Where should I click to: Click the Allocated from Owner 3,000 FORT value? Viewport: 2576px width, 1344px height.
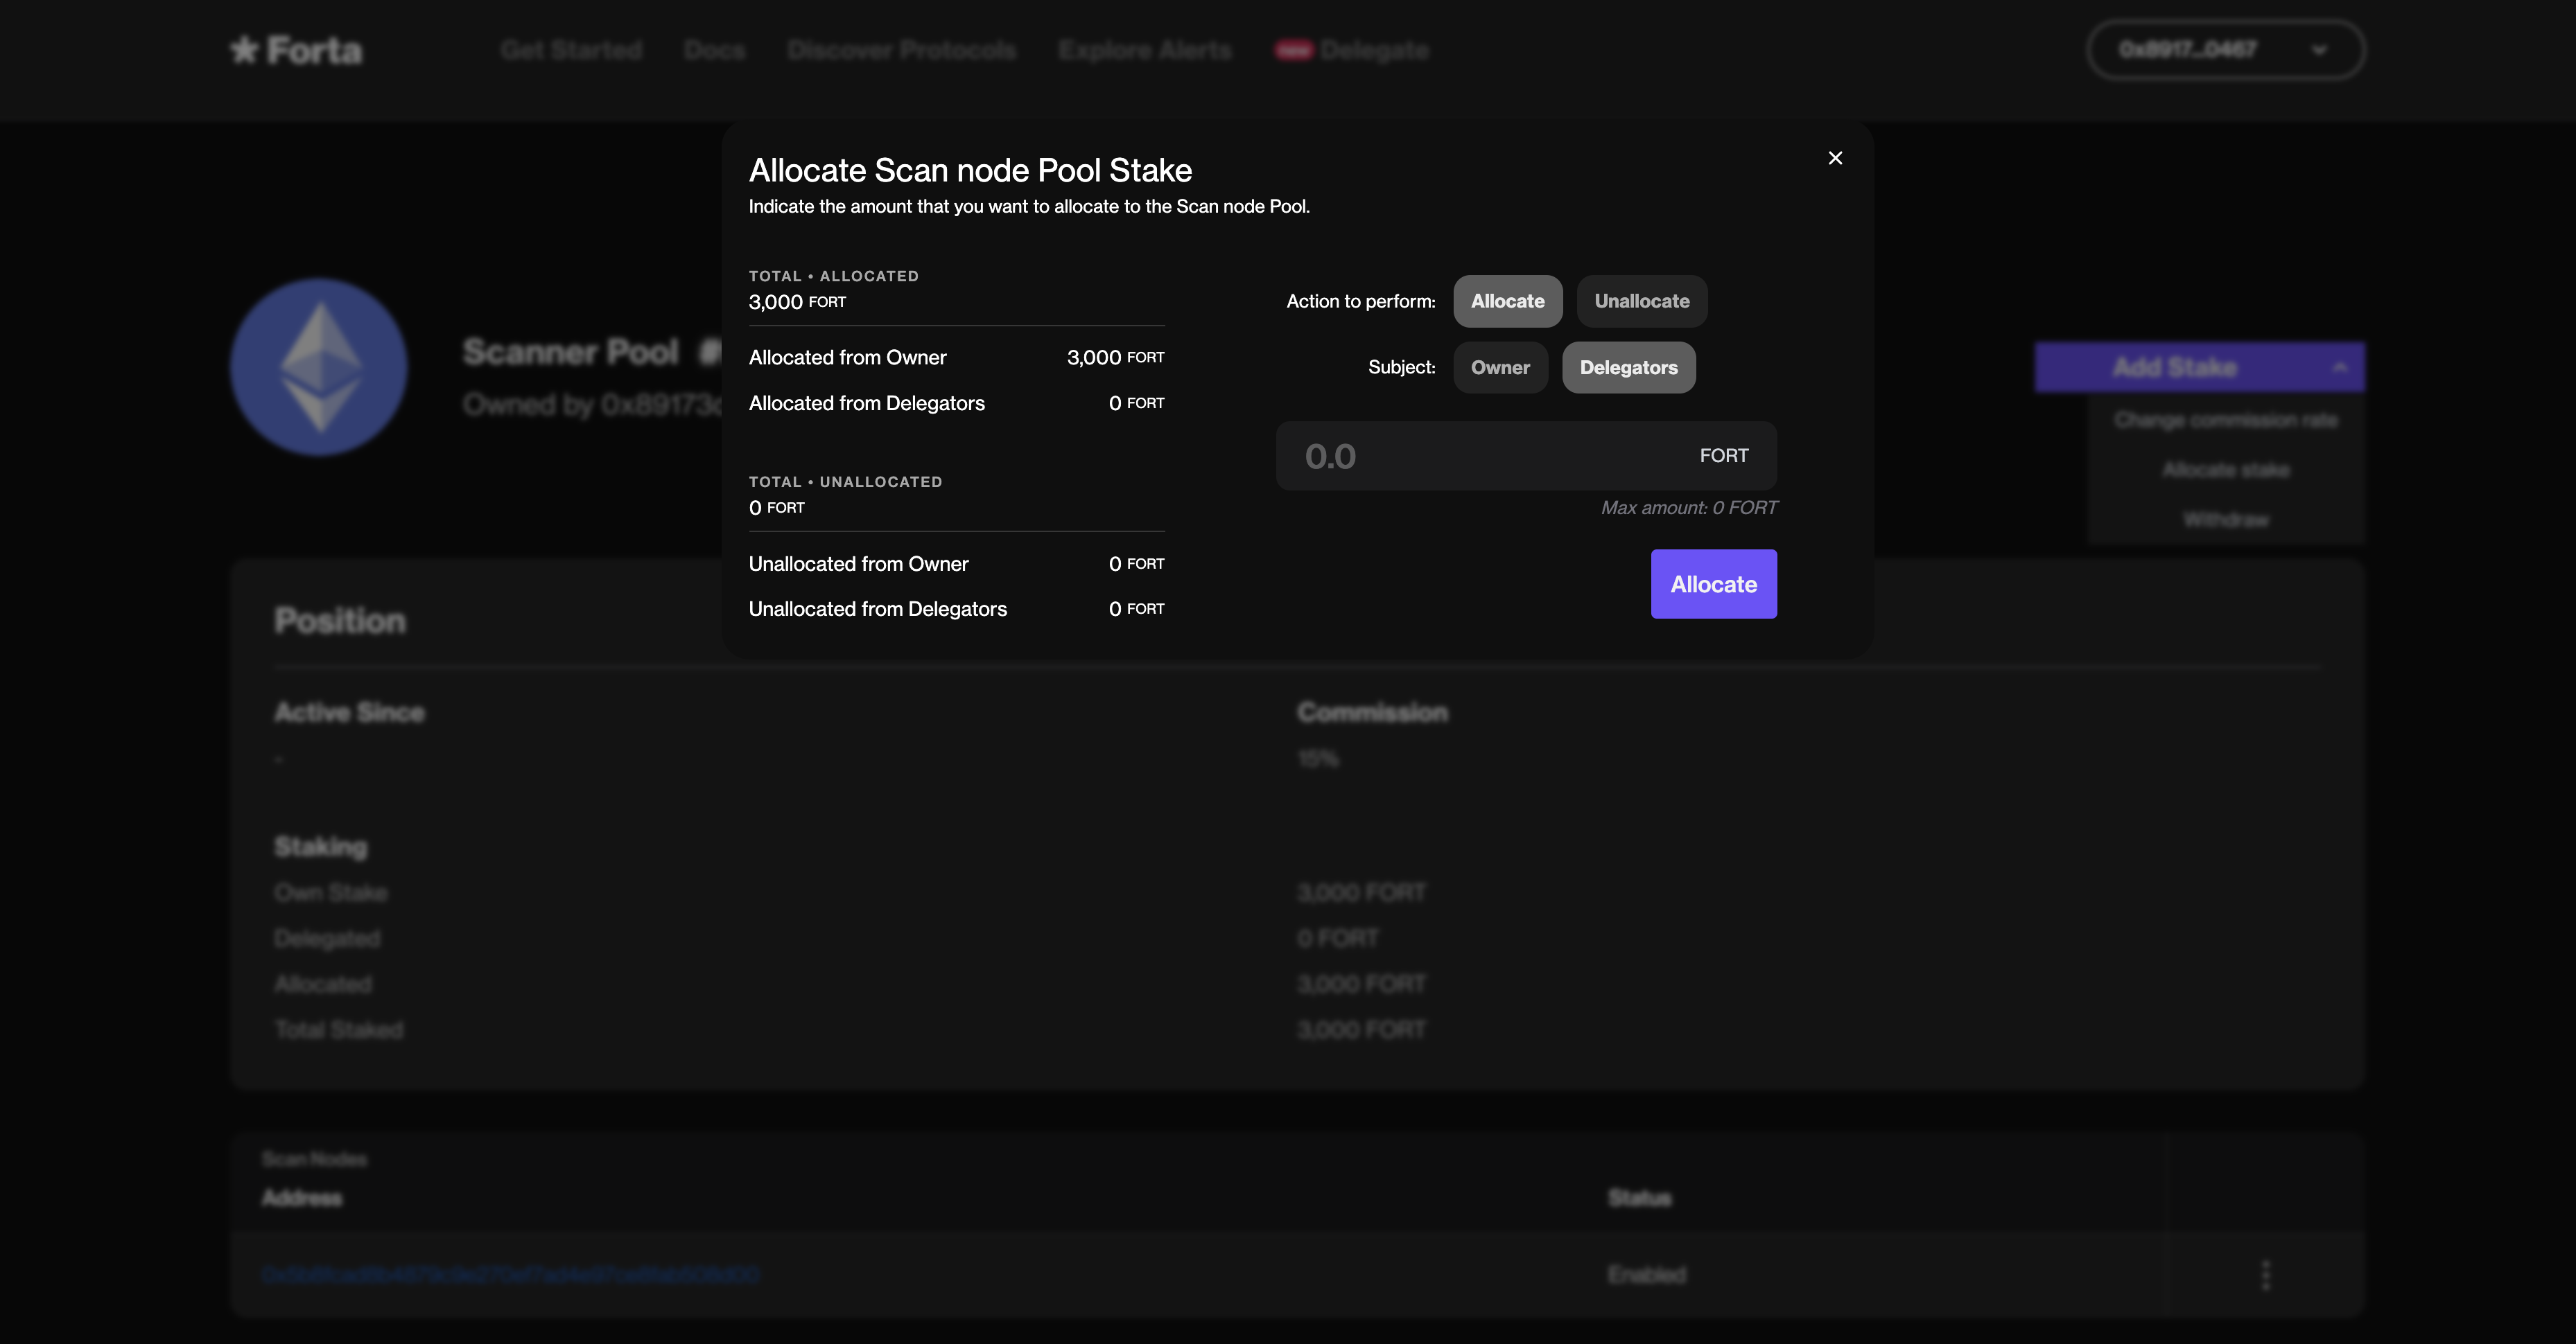pyautogui.click(x=1115, y=357)
